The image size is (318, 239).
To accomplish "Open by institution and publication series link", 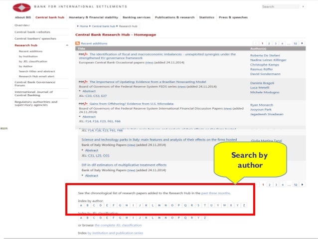I will [x=115, y=233].
